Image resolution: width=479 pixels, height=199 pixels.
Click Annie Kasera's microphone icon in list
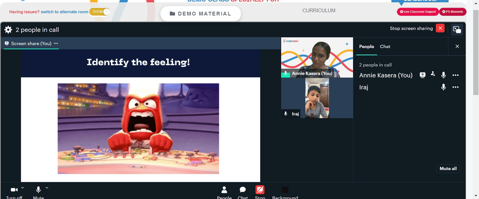pyautogui.click(x=444, y=75)
